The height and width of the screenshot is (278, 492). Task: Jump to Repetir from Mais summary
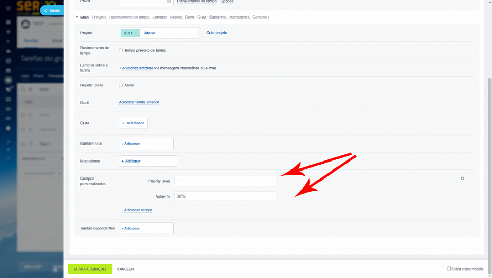pyautogui.click(x=176, y=17)
